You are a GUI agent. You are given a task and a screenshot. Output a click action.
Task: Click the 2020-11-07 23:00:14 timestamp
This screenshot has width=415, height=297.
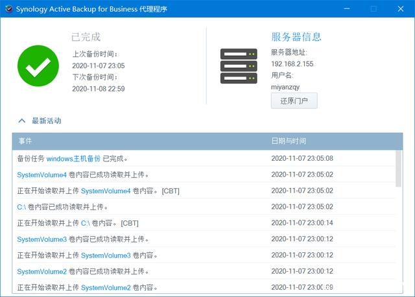302,223
